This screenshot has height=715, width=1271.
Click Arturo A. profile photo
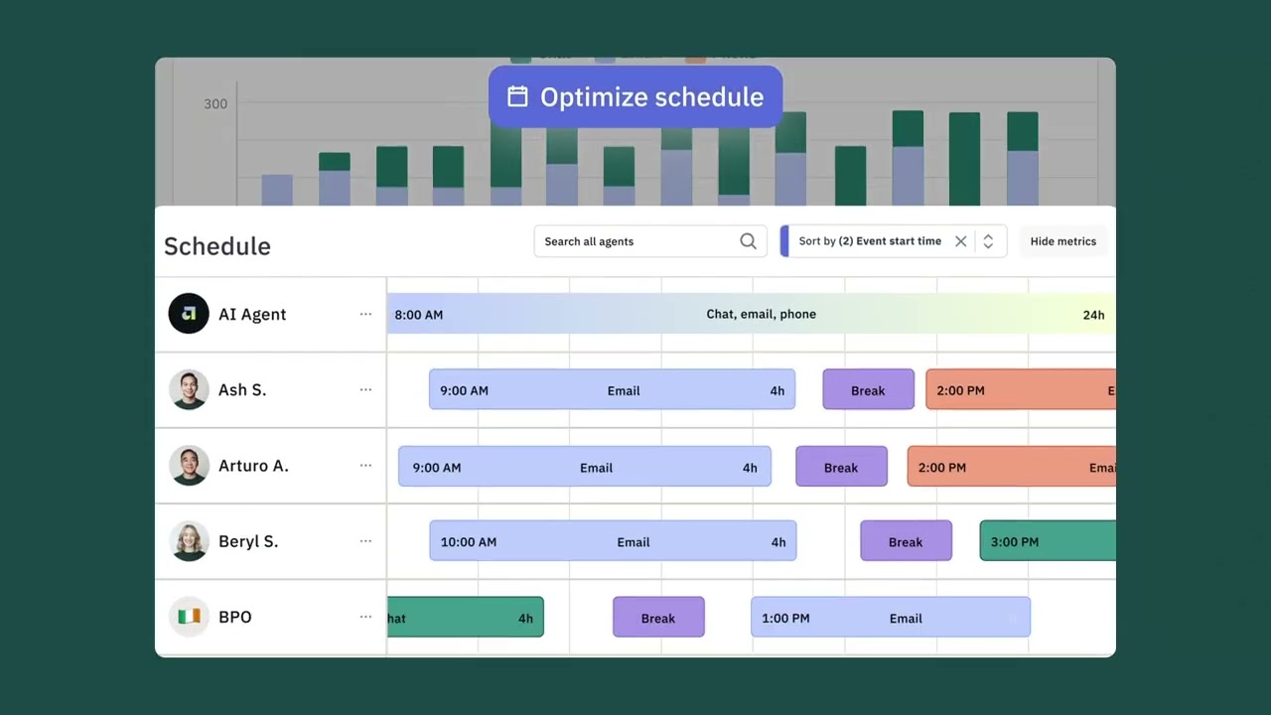point(189,465)
